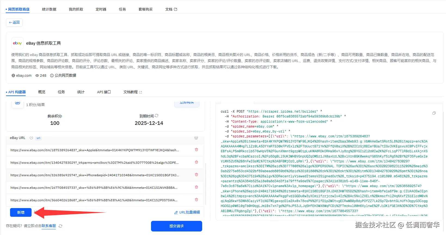The height and width of the screenshot is (235, 446).
Task: Open the 文档教程 sub-tab
Action: pos(131,92)
